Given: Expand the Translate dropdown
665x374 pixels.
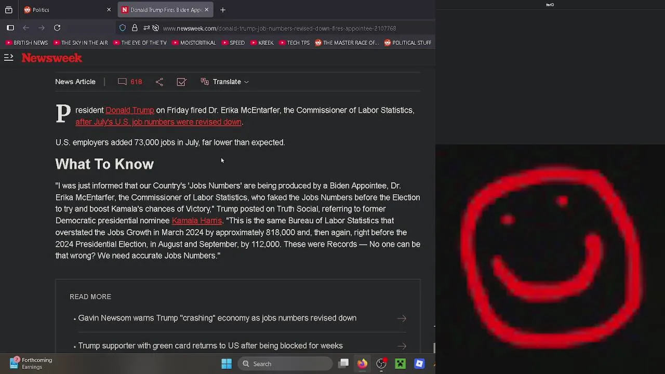Looking at the screenshot, I should pos(224,82).
